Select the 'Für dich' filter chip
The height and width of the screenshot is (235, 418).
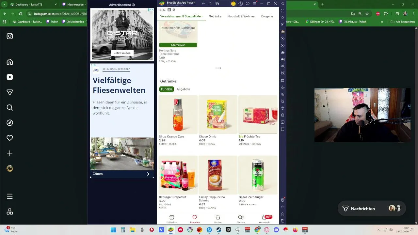pyautogui.click(x=167, y=89)
